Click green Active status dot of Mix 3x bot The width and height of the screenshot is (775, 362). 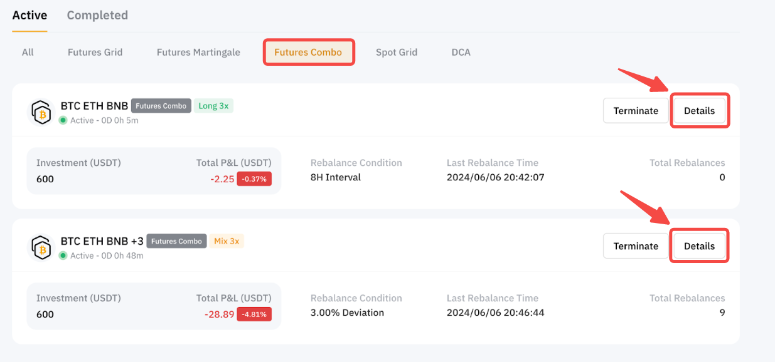pyautogui.click(x=63, y=256)
